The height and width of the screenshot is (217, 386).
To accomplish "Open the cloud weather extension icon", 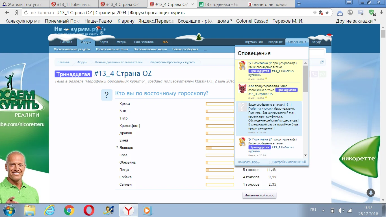I will (340, 13).
